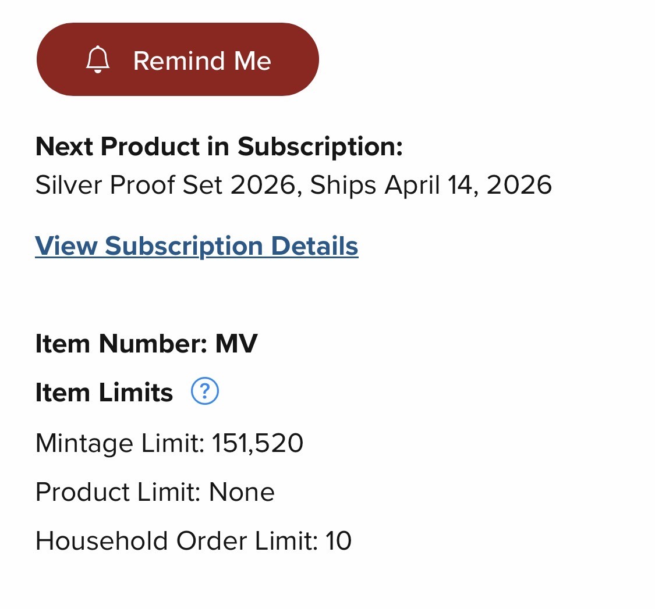Click the bell icon on the reminder button

tap(98, 60)
